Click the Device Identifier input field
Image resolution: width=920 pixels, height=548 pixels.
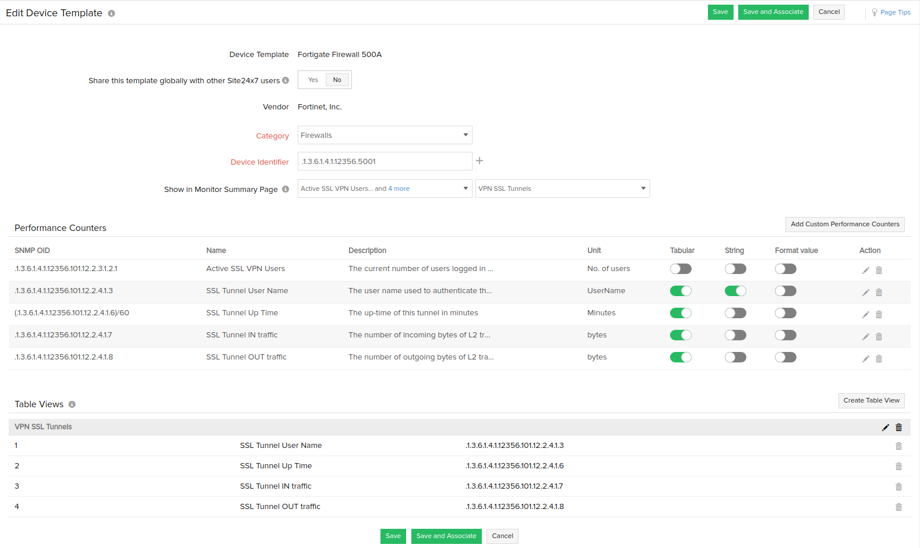click(x=385, y=161)
